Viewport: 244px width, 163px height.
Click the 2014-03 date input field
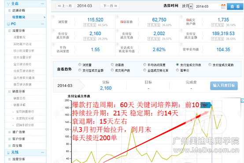tap(208, 7)
